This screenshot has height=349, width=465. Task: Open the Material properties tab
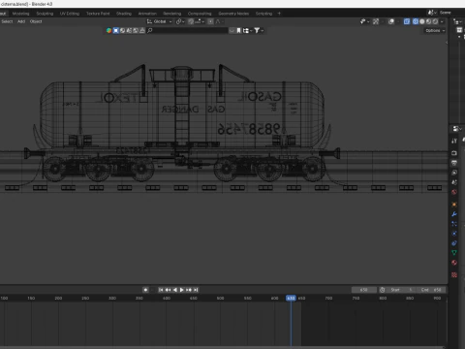(x=454, y=263)
